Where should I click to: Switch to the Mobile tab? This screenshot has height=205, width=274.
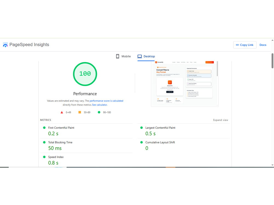[123, 56]
